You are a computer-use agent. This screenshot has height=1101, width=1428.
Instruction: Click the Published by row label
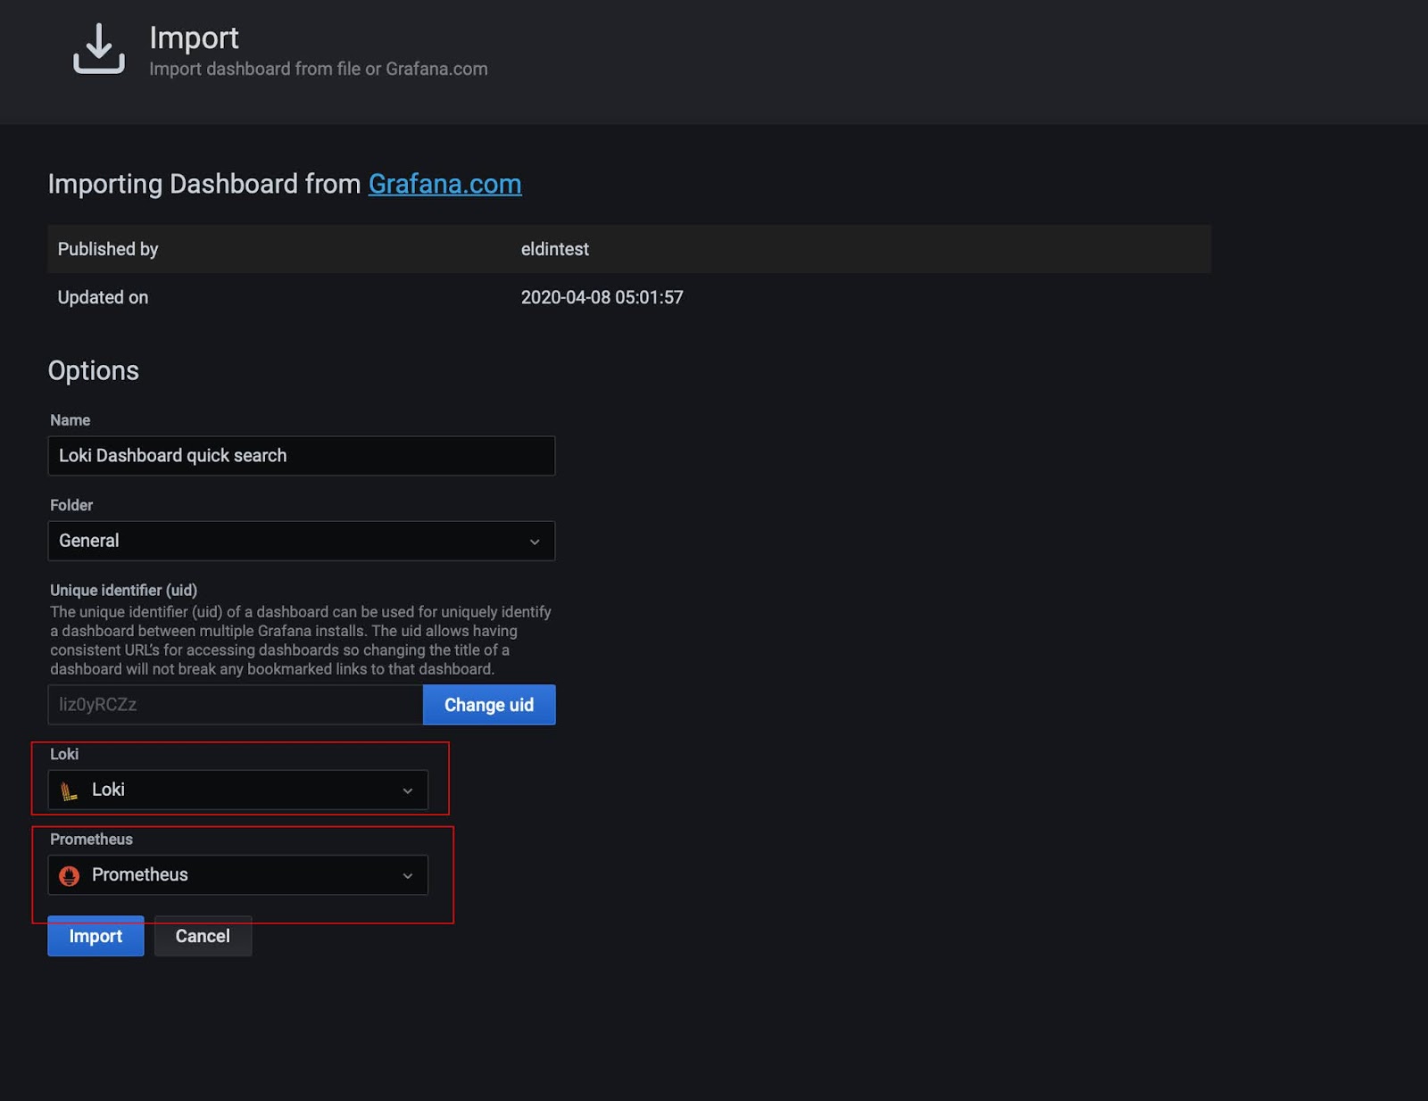(x=108, y=249)
